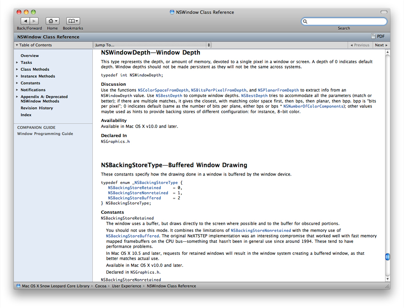Click the NSBackingStoreType—Buffered Window Drawing heading

click(x=174, y=165)
